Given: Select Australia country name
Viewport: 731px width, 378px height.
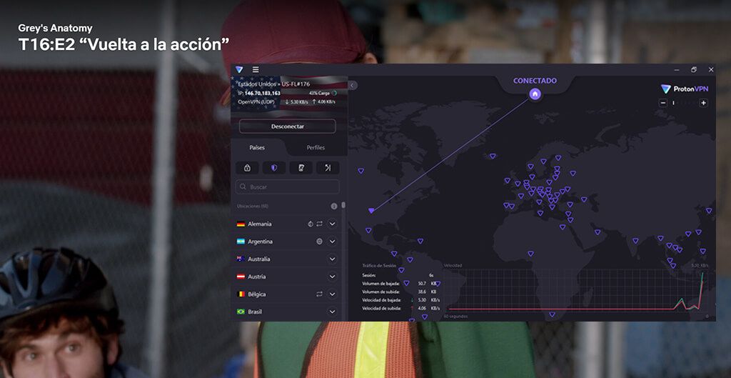Looking at the screenshot, I should 258,259.
